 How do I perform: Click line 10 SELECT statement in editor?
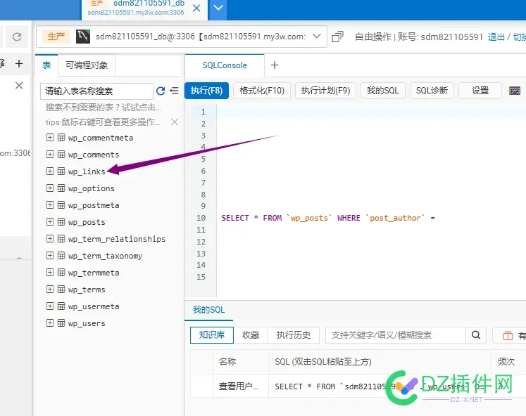(327, 218)
